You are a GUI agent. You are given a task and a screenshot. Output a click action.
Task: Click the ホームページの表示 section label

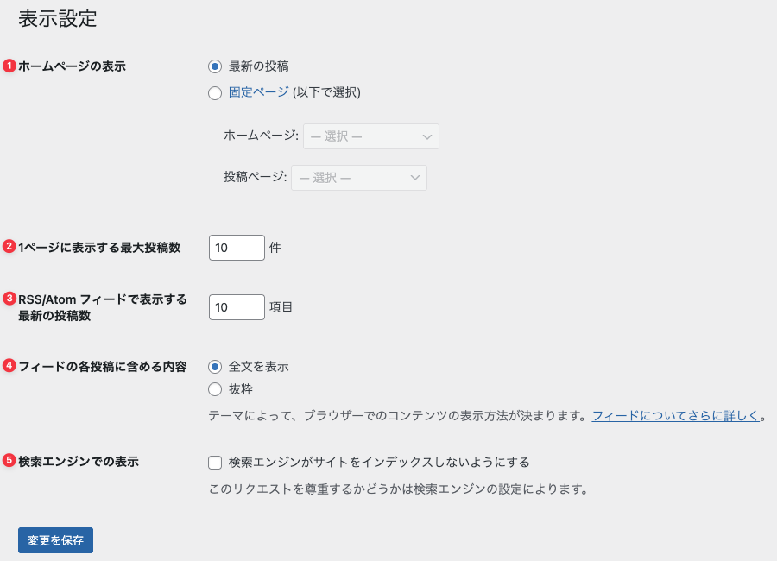coord(72,66)
